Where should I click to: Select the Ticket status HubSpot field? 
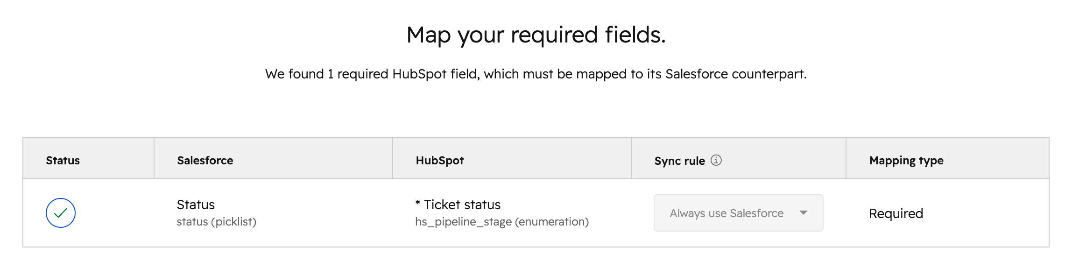coord(458,205)
